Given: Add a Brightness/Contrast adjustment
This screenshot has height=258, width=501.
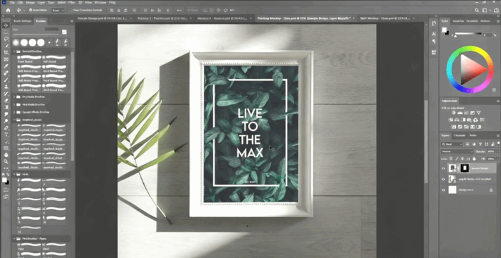Looking at the screenshot, I should point(454,113).
